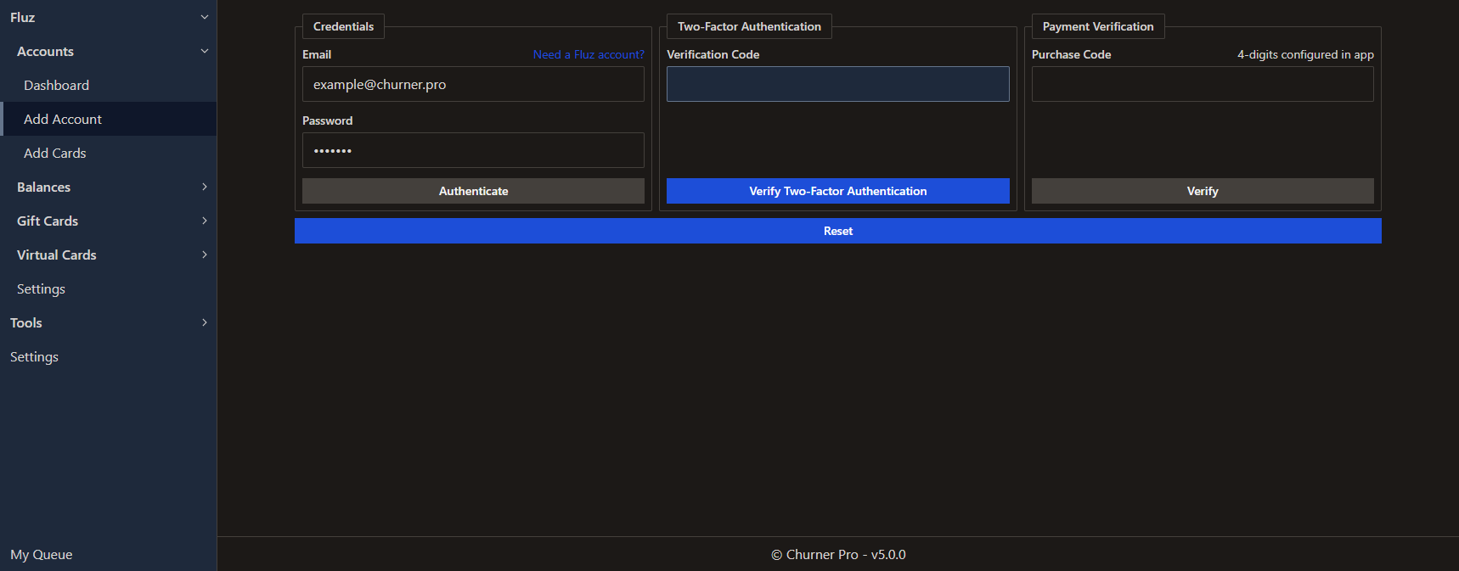Click the Verify payment button
Screen dimensions: 1459x571
click(x=1202, y=191)
